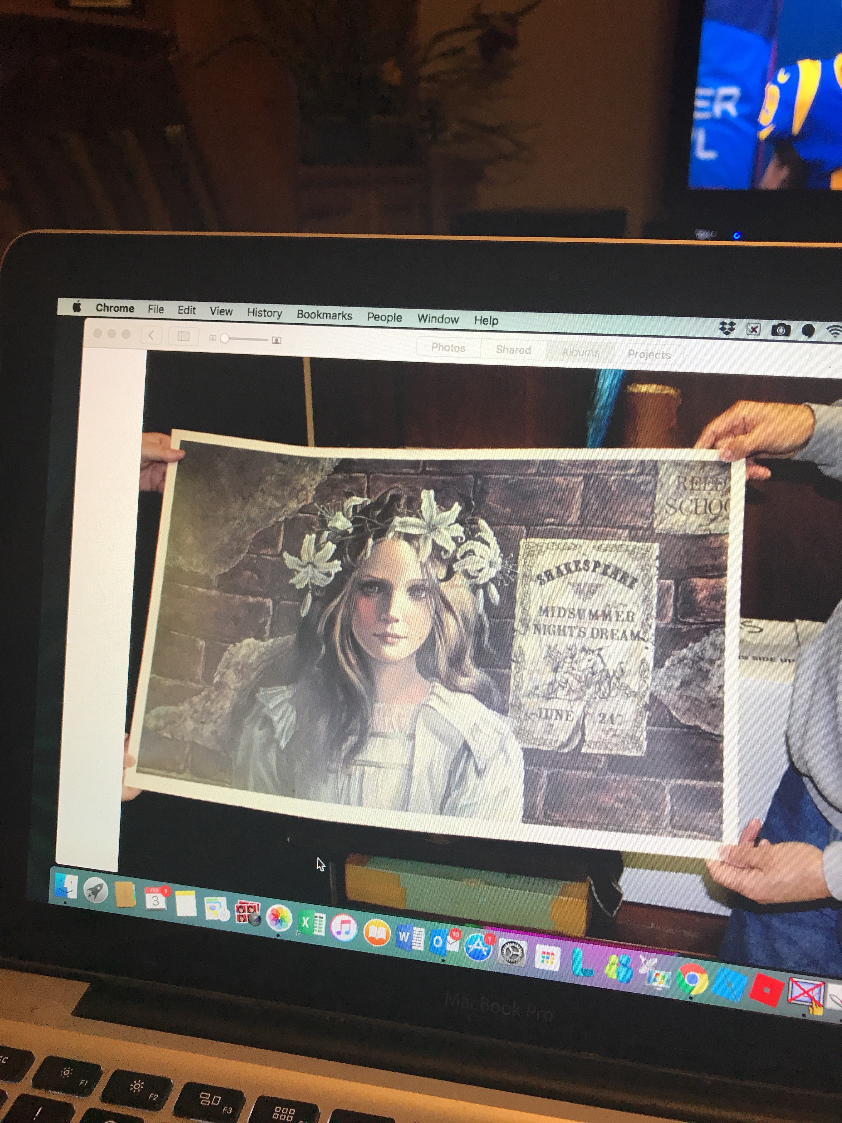Open the blue tilted-square app in dock

pyautogui.click(x=730, y=984)
